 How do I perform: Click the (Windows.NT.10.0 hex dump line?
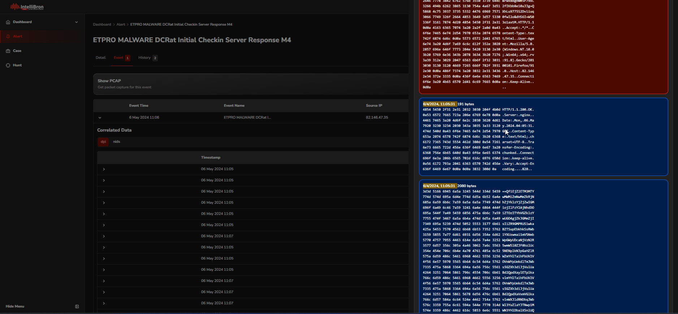click(478, 49)
